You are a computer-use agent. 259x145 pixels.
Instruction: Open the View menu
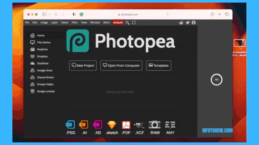coord(84,23)
